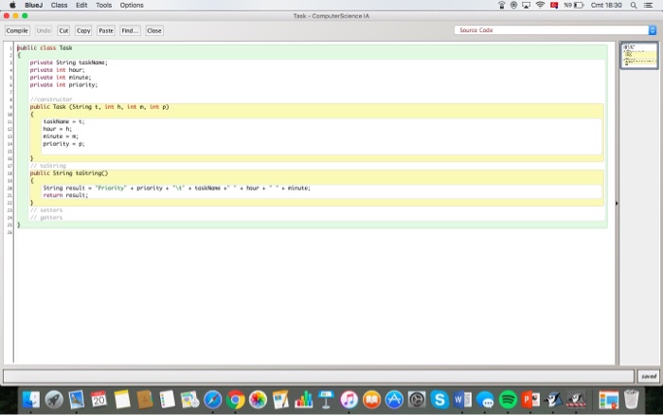Open Safari from the dock
This screenshot has height=415, width=663.
(x=213, y=399)
